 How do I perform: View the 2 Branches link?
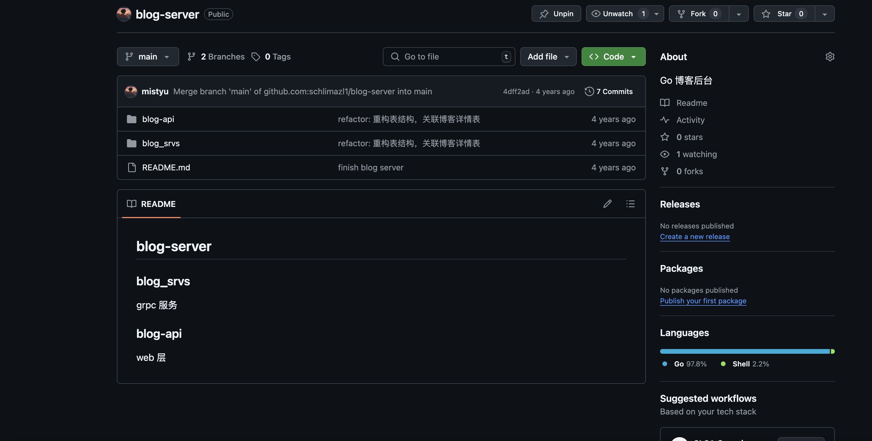pos(216,56)
